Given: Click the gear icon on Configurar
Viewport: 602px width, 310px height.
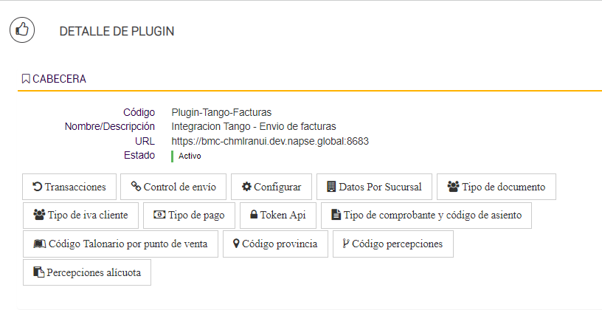Looking at the screenshot, I should [247, 186].
